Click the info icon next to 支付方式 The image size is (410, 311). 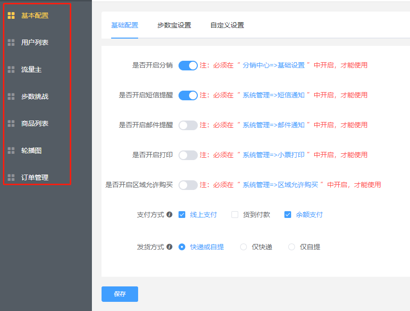(x=169, y=215)
